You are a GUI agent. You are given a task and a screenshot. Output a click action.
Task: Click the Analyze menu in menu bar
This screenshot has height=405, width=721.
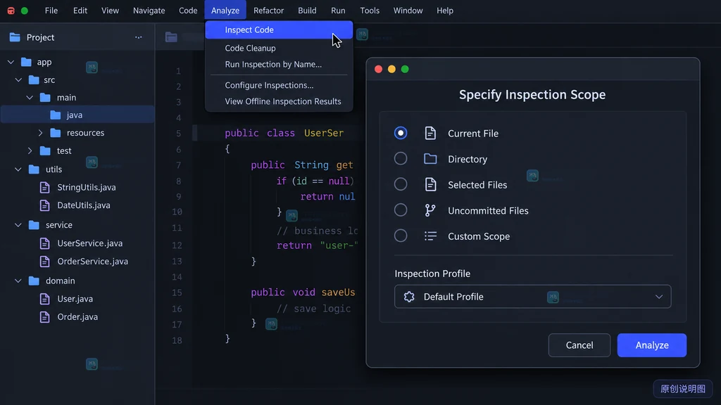[225, 11]
